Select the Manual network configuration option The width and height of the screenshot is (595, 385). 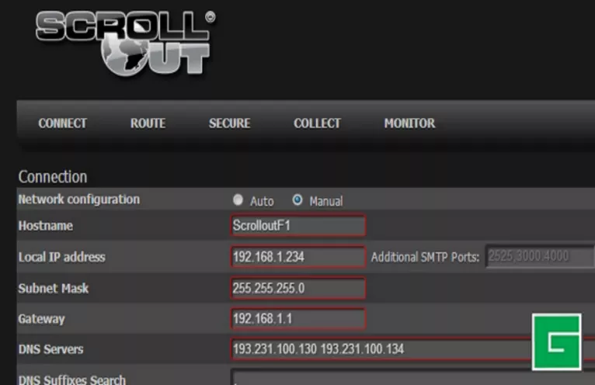click(x=297, y=200)
